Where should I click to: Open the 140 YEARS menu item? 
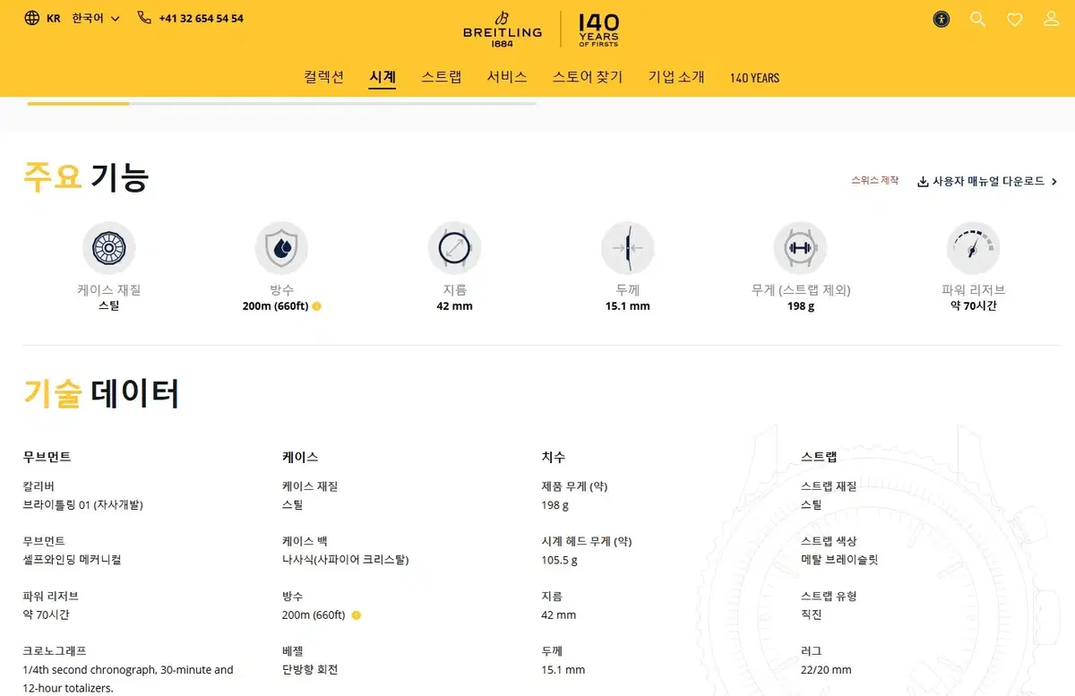[x=754, y=78]
